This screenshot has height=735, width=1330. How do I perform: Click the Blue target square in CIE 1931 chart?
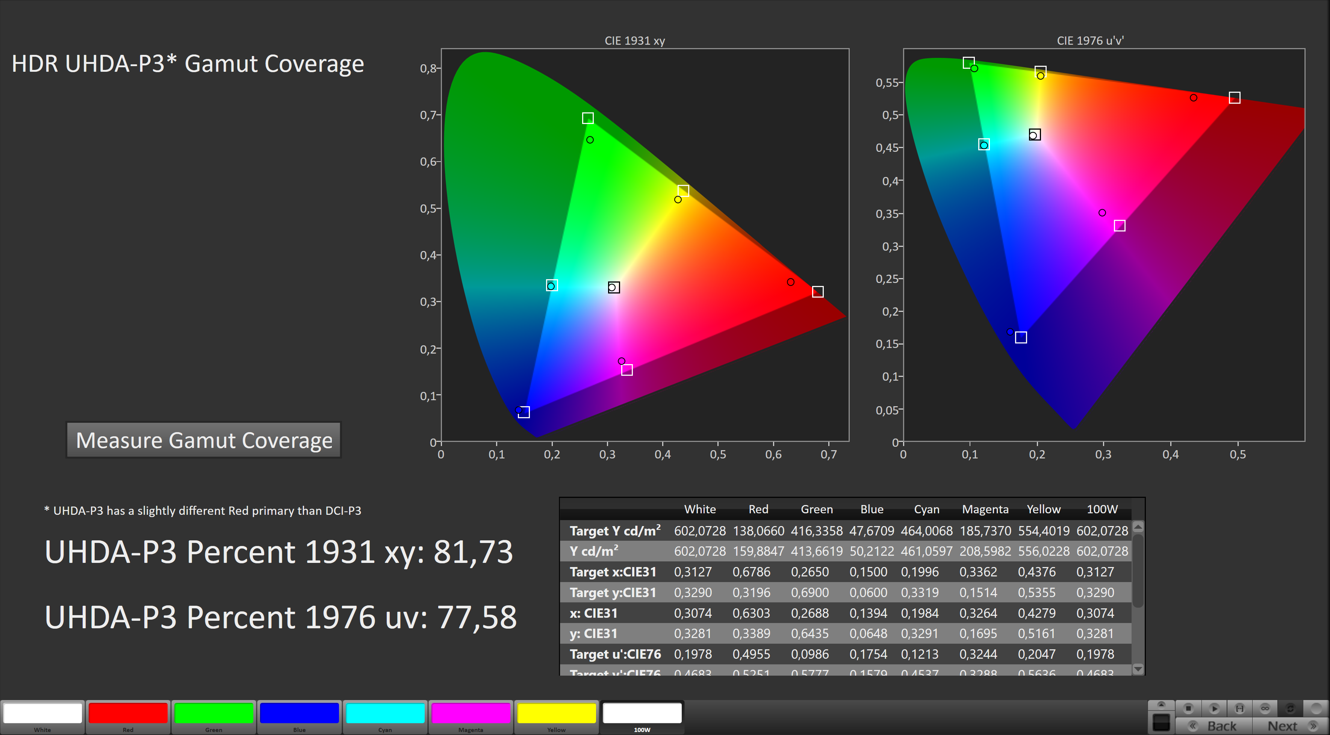pos(524,412)
